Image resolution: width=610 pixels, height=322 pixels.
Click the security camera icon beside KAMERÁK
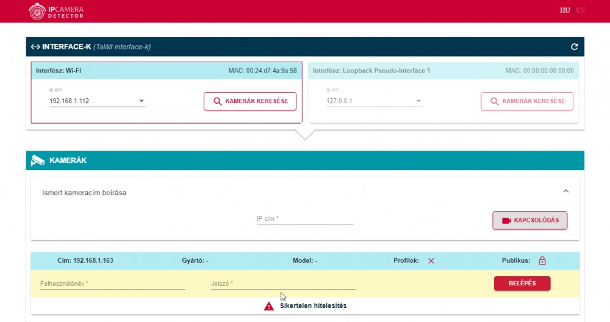pyautogui.click(x=38, y=160)
